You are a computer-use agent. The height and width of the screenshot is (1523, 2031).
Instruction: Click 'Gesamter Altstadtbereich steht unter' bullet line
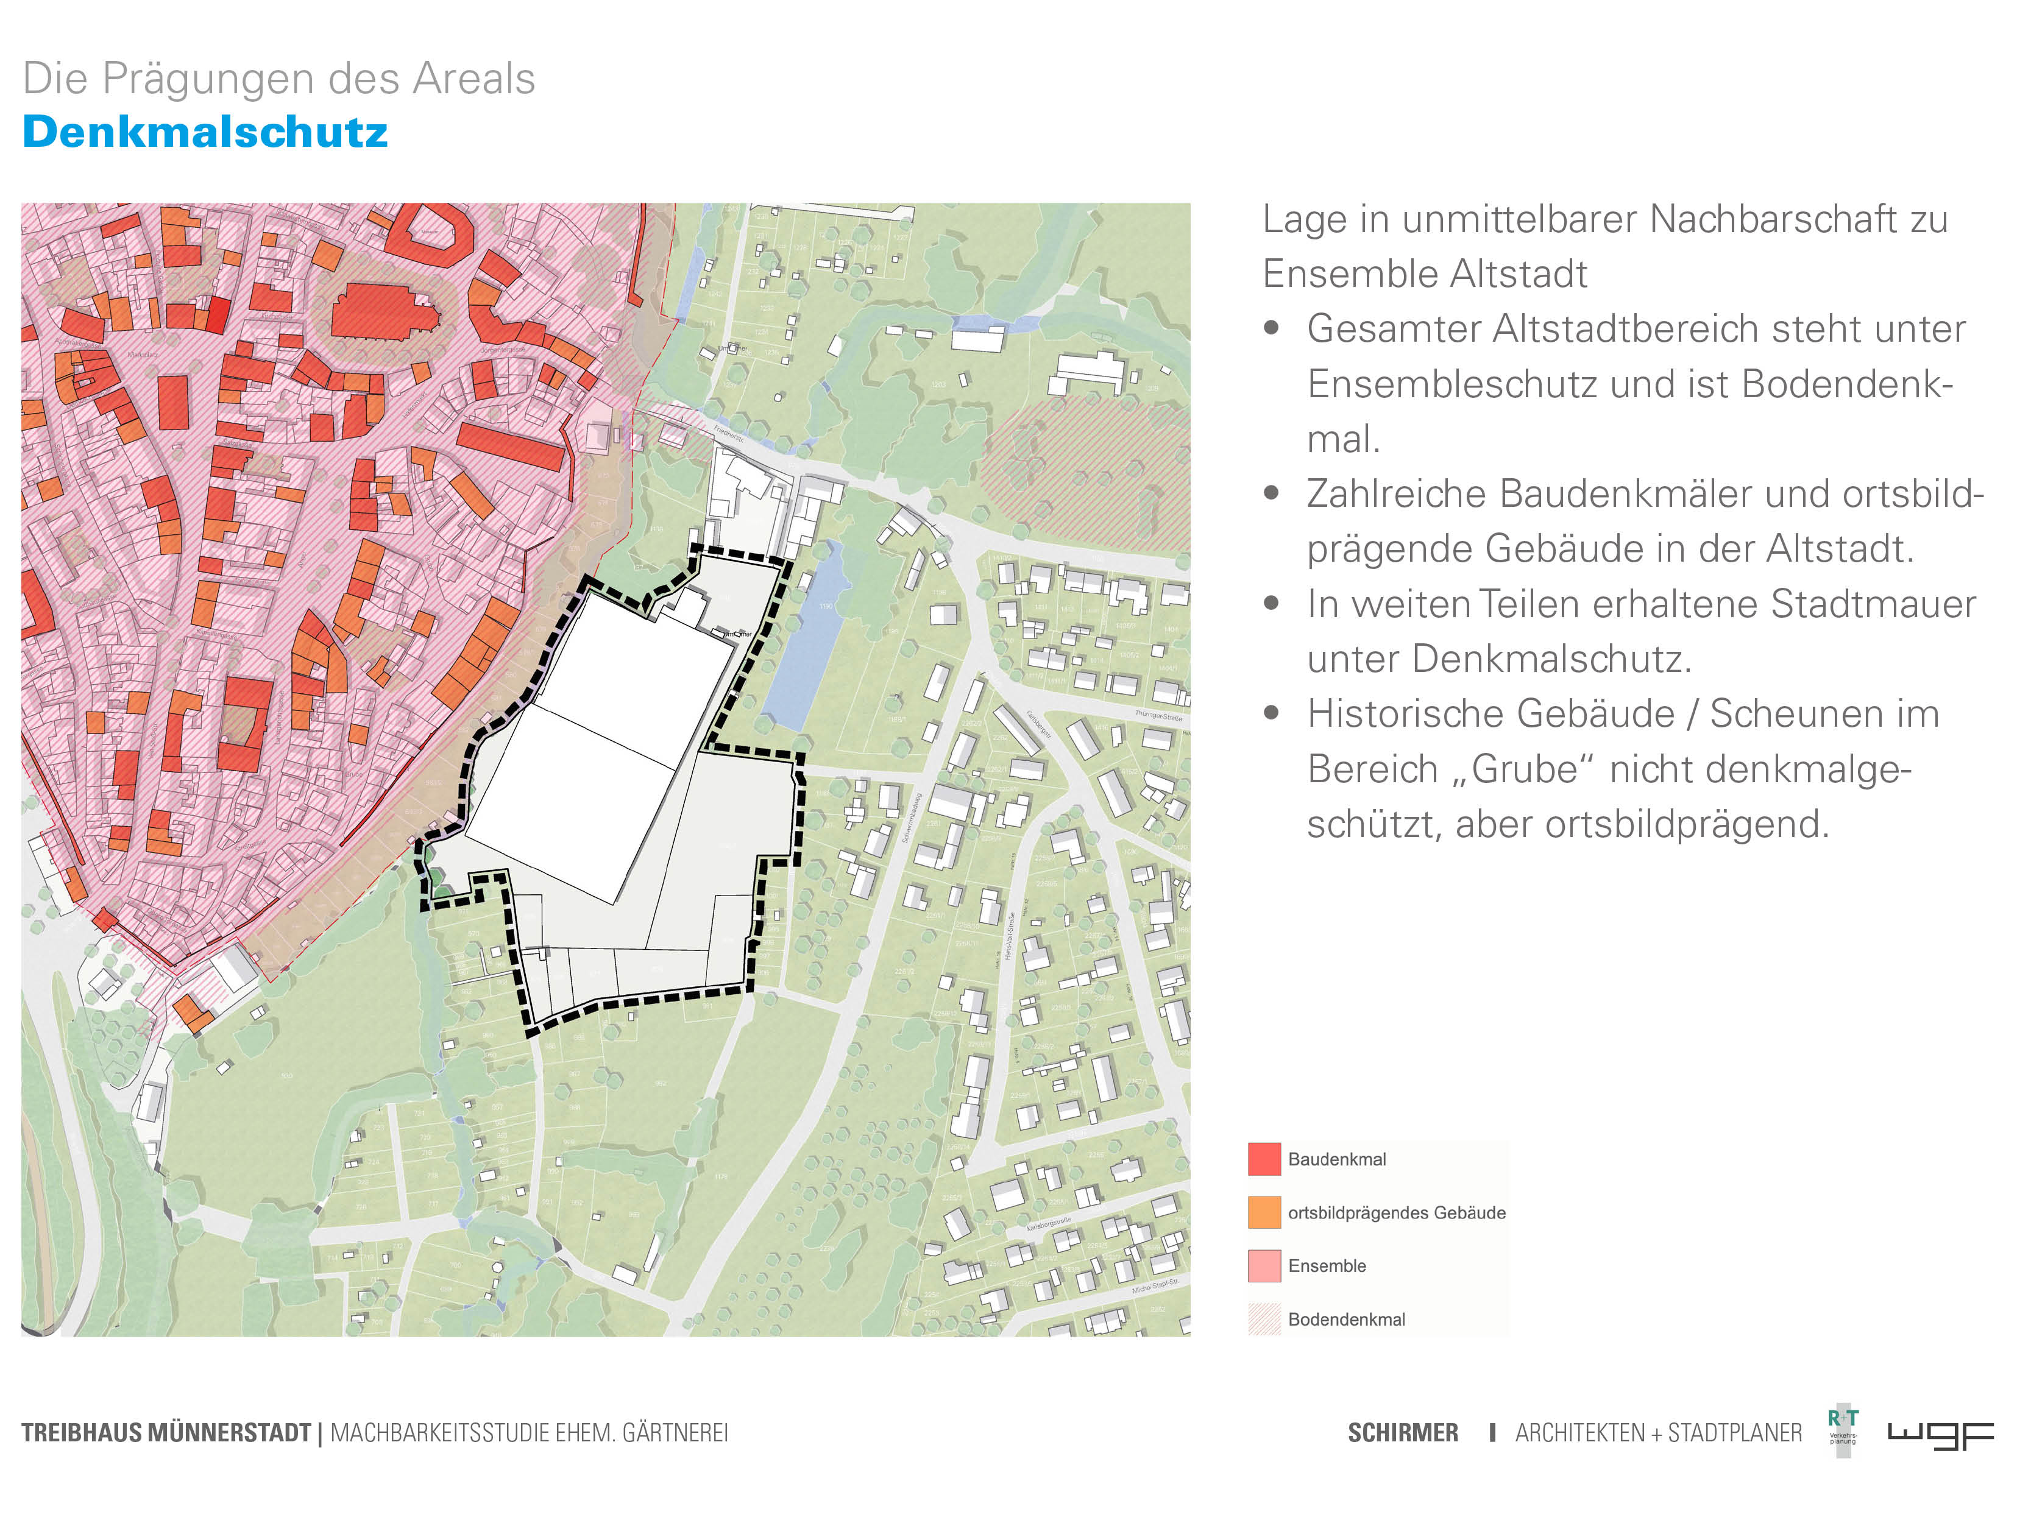pos(1636,328)
